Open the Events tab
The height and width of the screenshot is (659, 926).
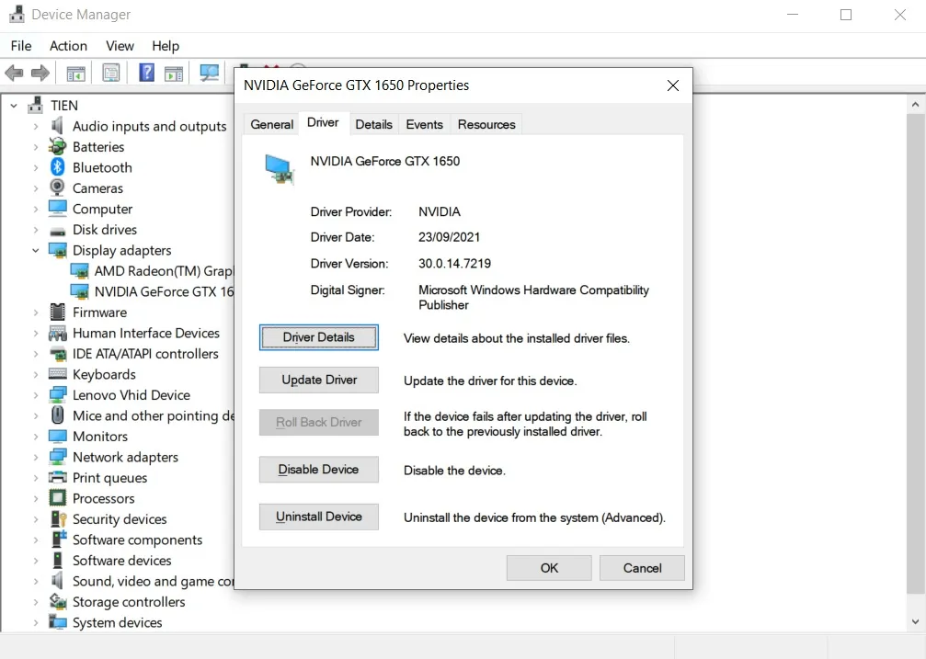click(424, 124)
